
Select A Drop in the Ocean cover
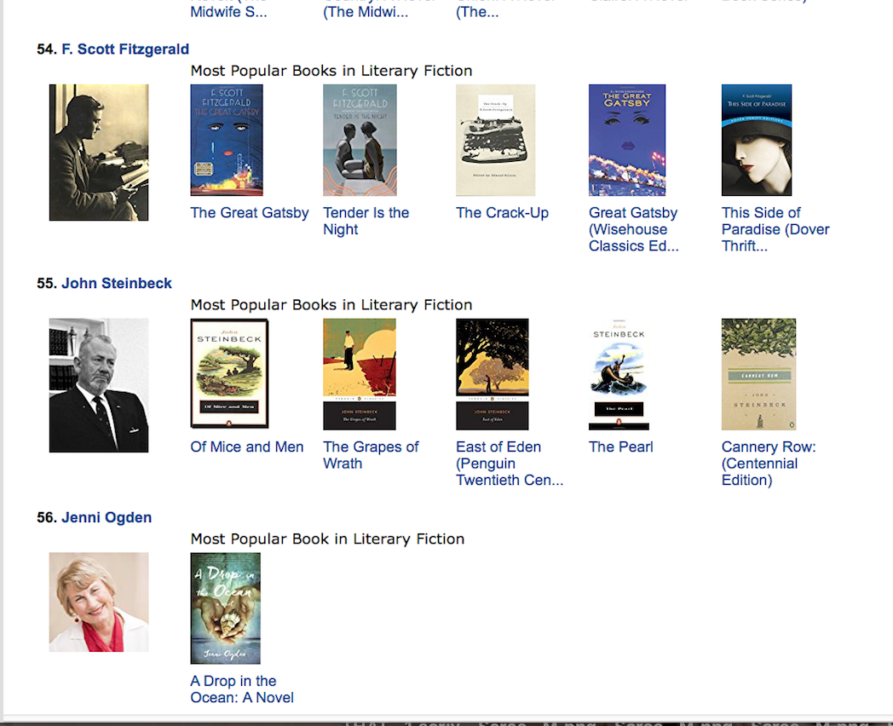pyautogui.click(x=226, y=608)
